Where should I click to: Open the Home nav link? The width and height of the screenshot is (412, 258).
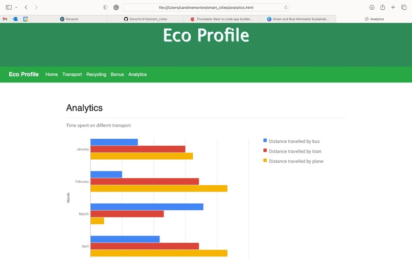pos(52,75)
